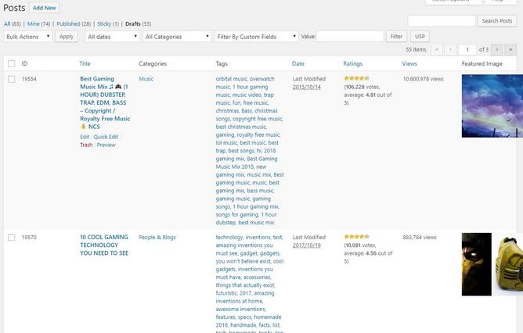The height and width of the screenshot is (333, 523).
Task: Open featured image of Best Gaming Music Mix
Action: click(x=492, y=106)
